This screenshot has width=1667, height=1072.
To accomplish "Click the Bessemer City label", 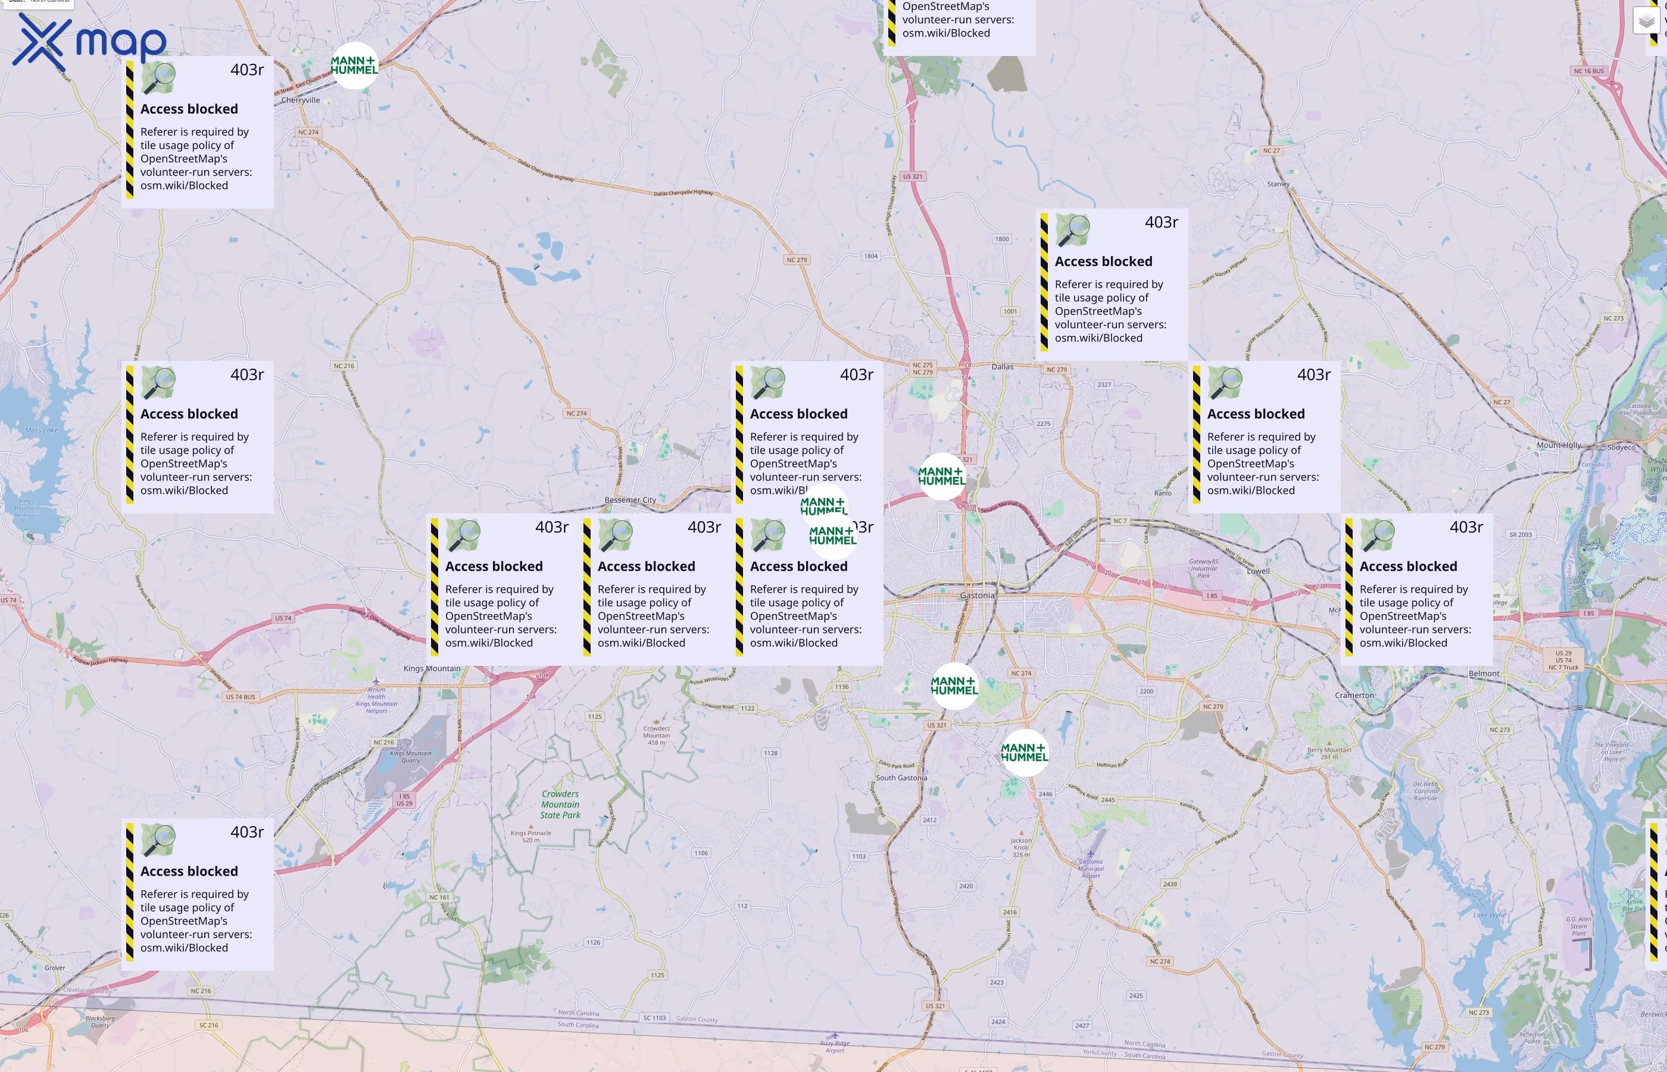I will coord(630,500).
